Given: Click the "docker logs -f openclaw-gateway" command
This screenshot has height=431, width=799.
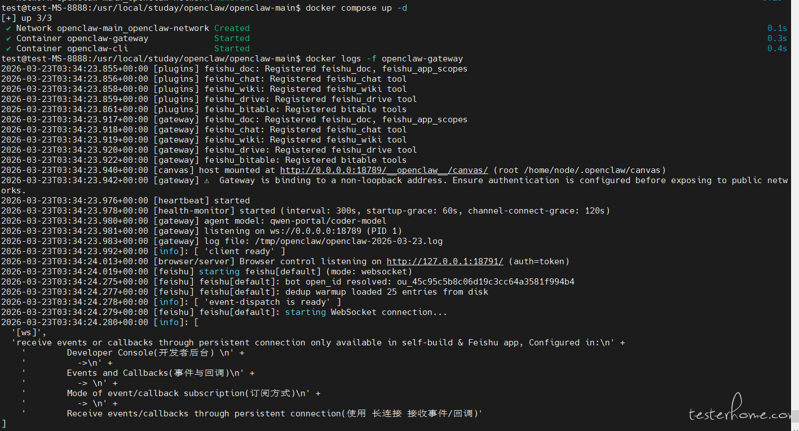Looking at the screenshot, I should (x=384, y=59).
